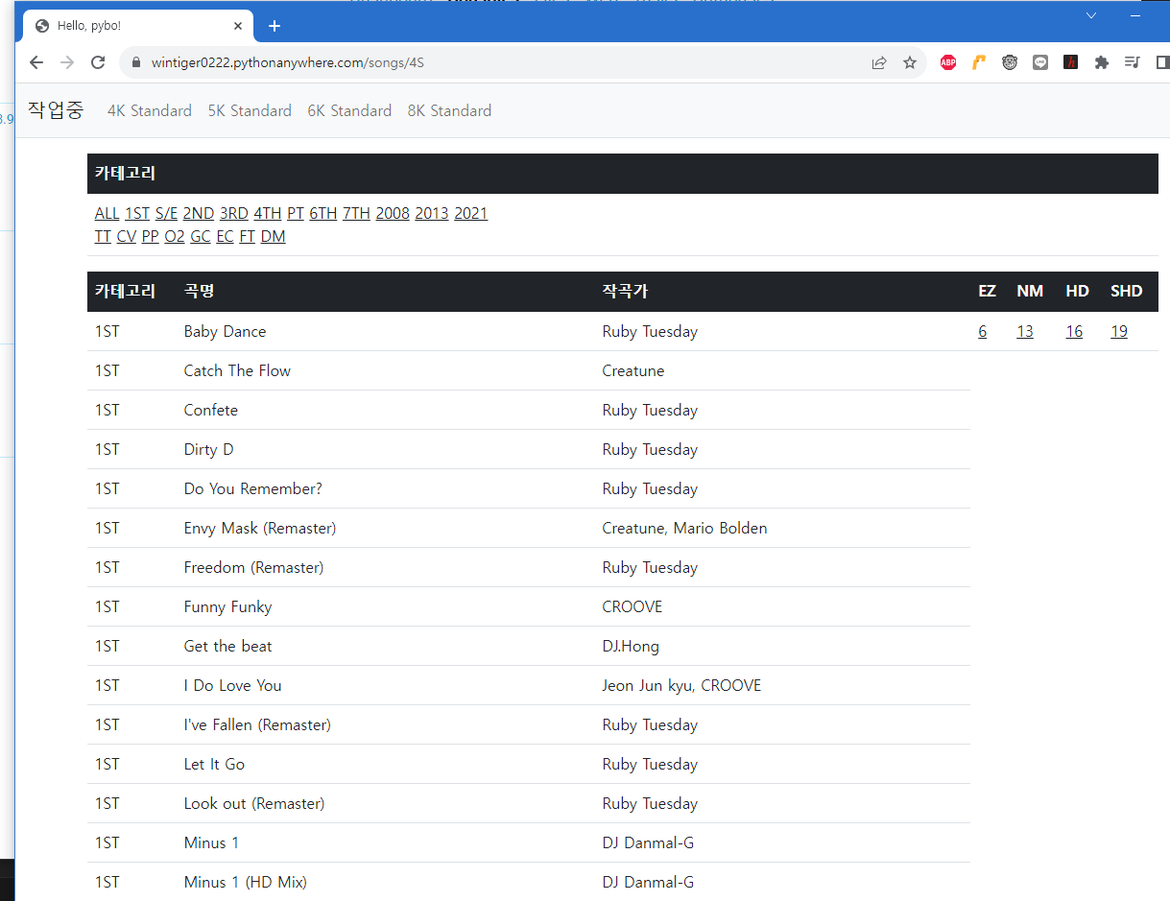The width and height of the screenshot is (1170, 901).
Task: Select the Let It Go song title
Action: 214,764
